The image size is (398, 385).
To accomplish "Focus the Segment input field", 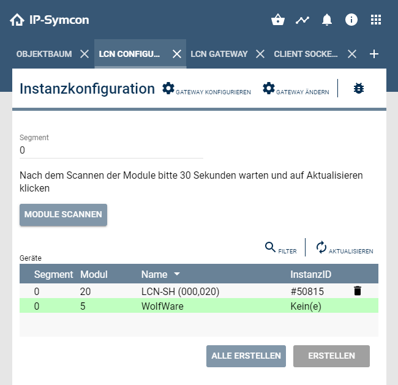I will pos(111,150).
